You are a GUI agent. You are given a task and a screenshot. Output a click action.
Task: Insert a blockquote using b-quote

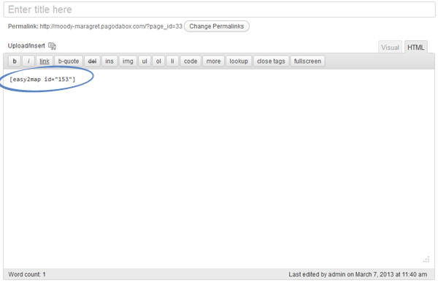click(69, 61)
